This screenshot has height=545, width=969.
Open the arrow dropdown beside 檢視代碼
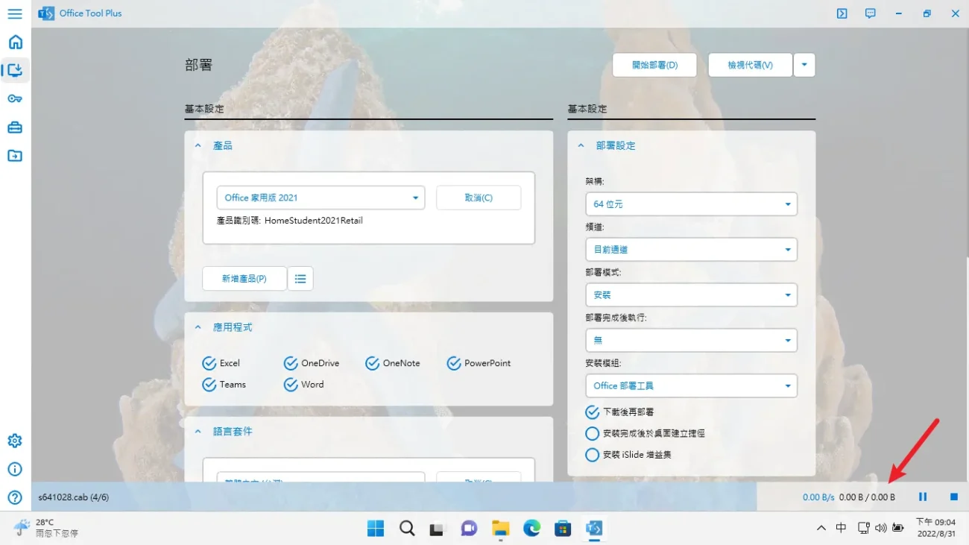(x=804, y=65)
